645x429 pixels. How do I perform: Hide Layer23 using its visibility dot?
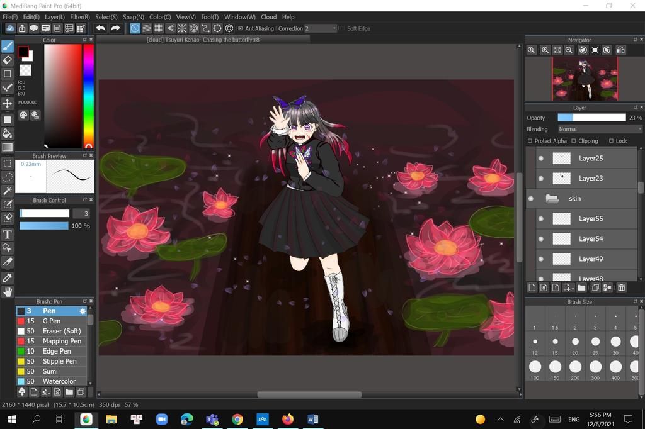(x=541, y=179)
